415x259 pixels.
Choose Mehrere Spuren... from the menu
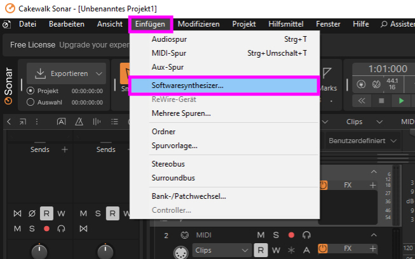(x=224, y=113)
